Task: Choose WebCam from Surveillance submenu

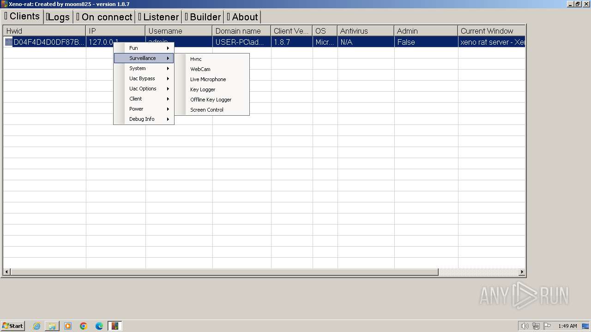Action: tap(212, 69)
